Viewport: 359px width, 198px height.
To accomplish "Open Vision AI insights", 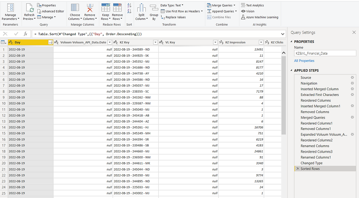I will point(248,11).
